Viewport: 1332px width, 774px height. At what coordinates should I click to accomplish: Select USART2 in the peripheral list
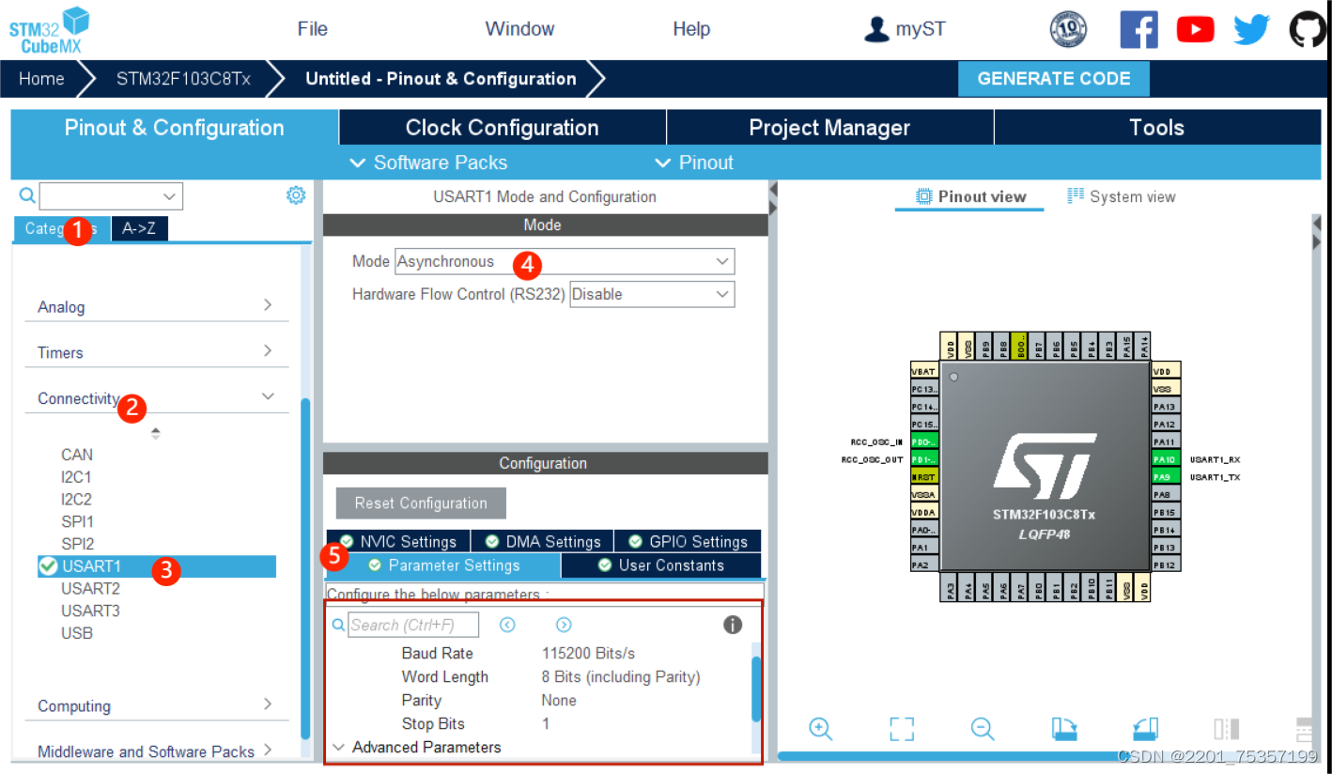[x=90, y=588]
